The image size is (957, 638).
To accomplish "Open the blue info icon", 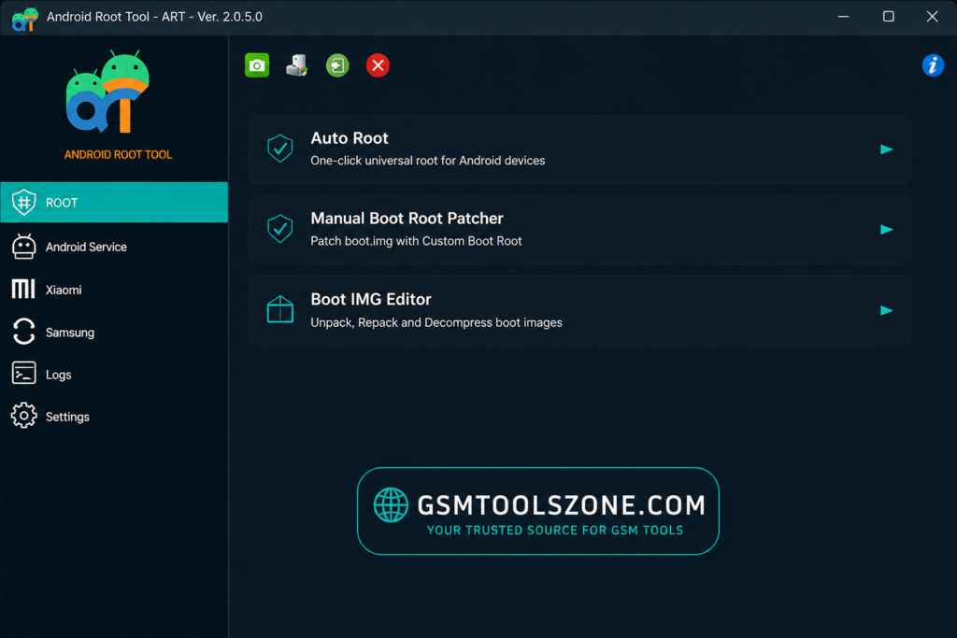I will coord(933,65).
